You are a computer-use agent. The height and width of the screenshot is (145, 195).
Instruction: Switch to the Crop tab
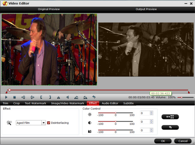pyautogui.click(x=16, y=103)
